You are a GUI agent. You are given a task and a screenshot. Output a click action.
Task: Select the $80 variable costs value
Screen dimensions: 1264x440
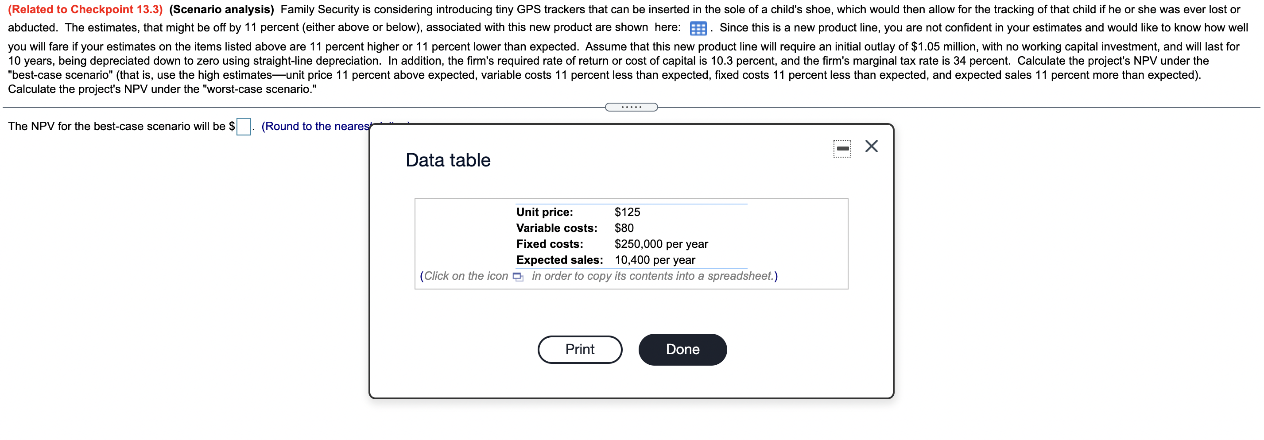click(x=624, y=228)
